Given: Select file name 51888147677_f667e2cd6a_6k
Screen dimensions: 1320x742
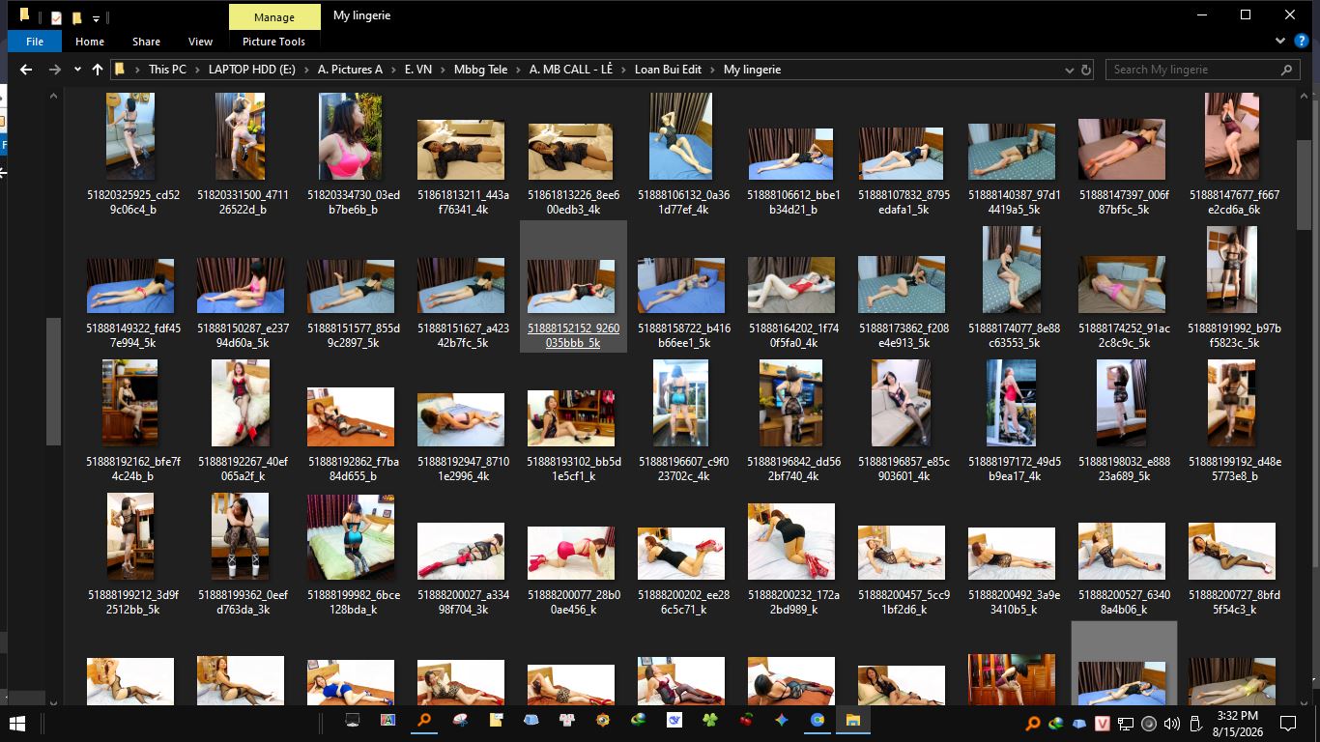Looking at the screenshot, I should click(1232, 202).
